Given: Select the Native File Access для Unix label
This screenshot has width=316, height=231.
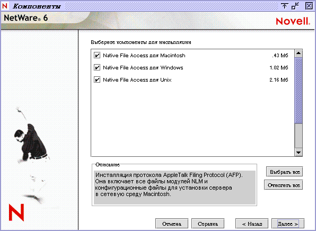Looking at the screenshot, I should pos(137,80).
